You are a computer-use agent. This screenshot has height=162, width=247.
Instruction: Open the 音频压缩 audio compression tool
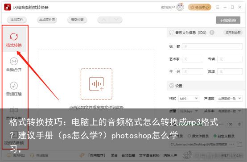[x=14, y=89]
